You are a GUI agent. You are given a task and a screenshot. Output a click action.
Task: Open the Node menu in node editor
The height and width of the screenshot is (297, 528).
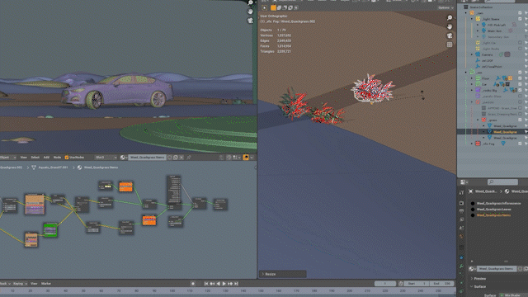point(57,158)
